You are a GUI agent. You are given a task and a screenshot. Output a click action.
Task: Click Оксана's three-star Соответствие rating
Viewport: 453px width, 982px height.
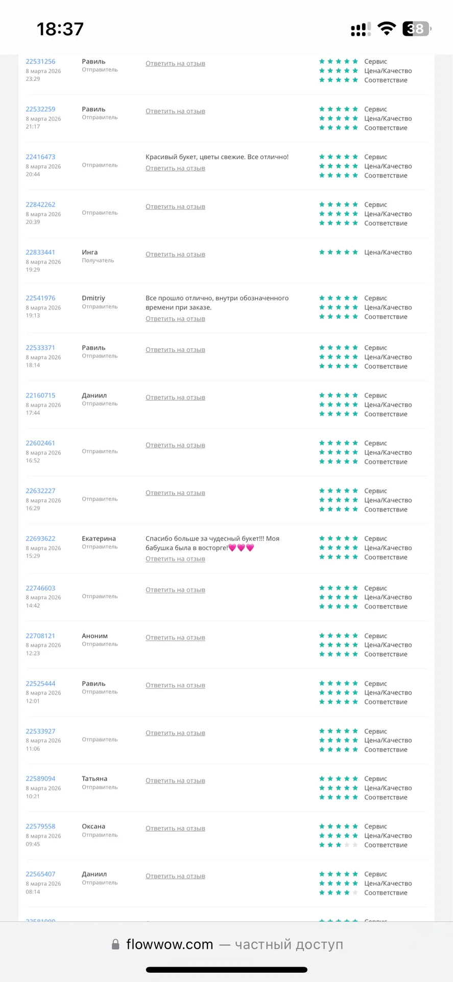[338, 845]
